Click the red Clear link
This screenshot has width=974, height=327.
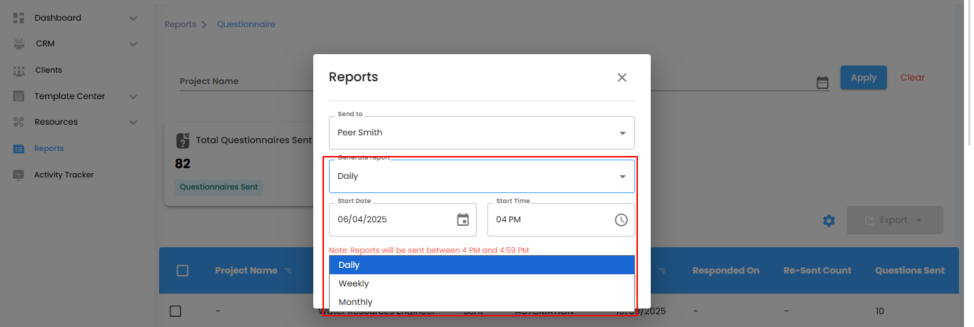click(x=912, y=78)
